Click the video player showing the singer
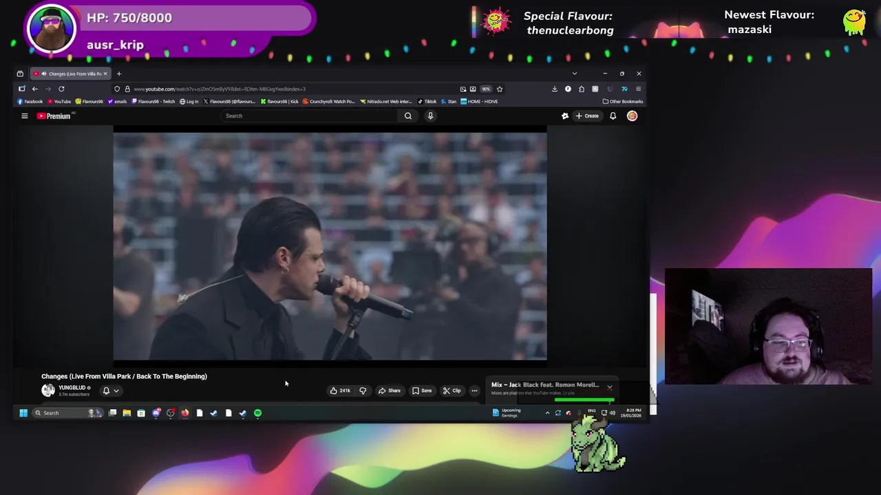 [330, 246]
